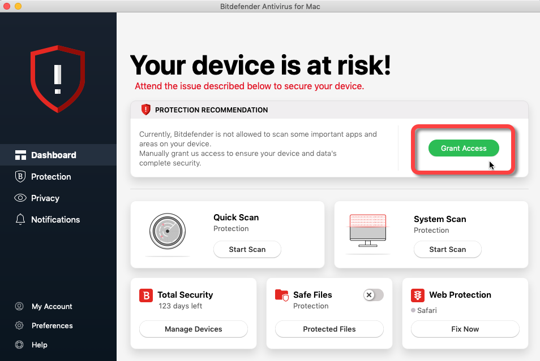Open Protected Files
Screen dimensions: 540x361
point(329,329)
